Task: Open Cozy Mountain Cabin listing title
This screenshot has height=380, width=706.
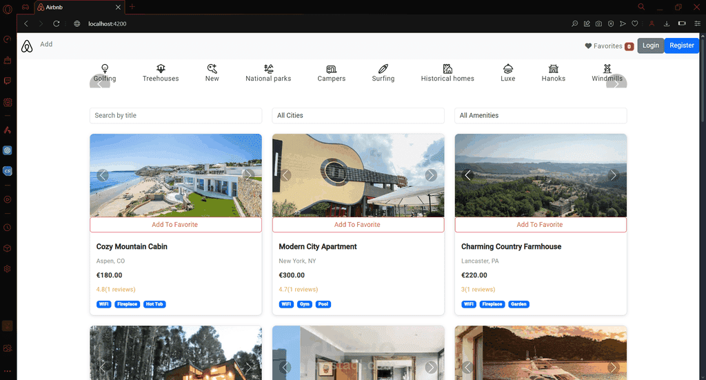Action: pos(132,246)
